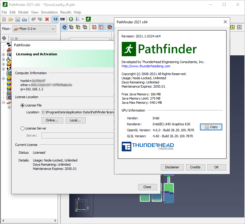Select the License File radio button

22,106
